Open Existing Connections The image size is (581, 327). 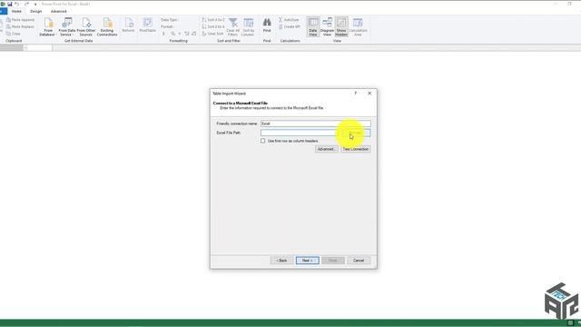point(107,26)
